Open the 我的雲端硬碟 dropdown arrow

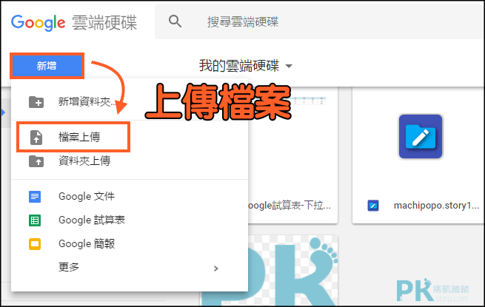coord(289,66)
